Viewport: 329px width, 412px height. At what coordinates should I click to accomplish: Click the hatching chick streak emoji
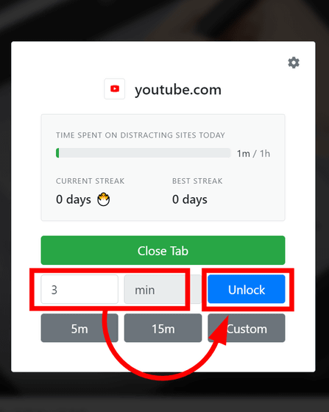[103, 199]
